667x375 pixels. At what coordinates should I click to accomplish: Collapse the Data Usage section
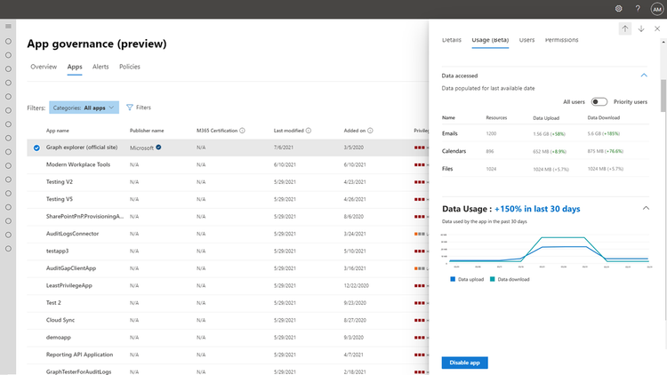(646, 208)
